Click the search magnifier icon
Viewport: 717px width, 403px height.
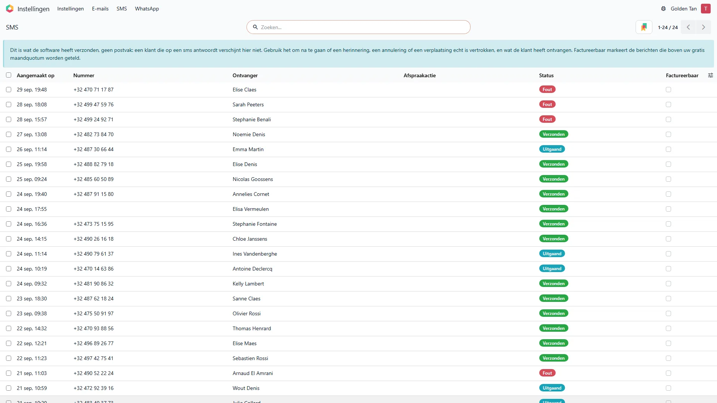pos(255,27)
